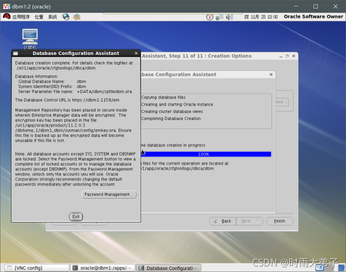346x272 pixels.
Task: Click the partially hidden Browse button
Action: (282, 102)
